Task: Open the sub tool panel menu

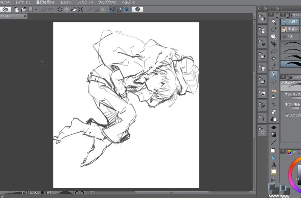Action: click(x=283, y=15)
